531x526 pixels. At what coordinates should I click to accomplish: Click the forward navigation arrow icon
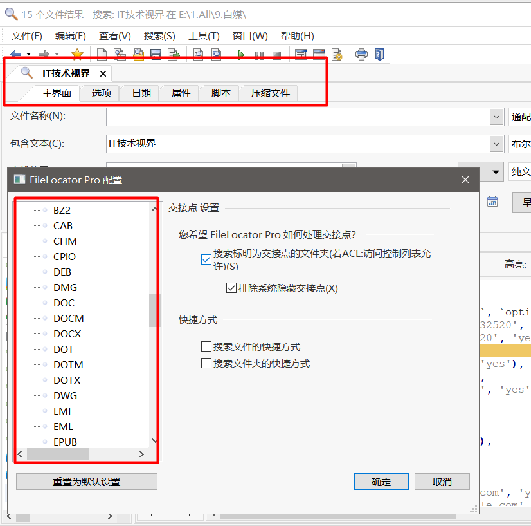coord(44,54)
